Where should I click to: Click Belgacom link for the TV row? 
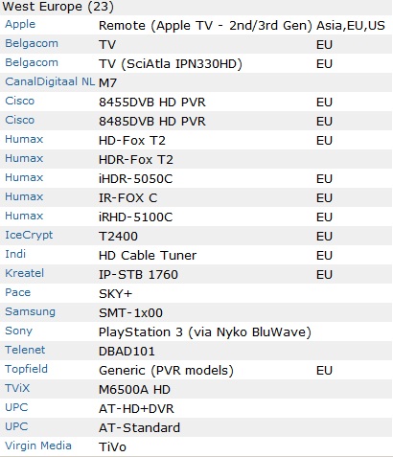click(32, 43)
